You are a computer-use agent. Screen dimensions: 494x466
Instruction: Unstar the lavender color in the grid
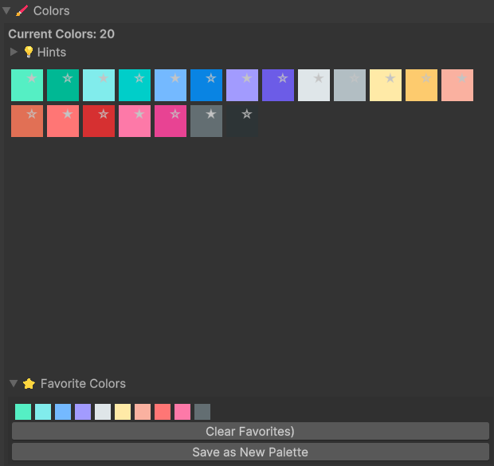pos(247,78)
